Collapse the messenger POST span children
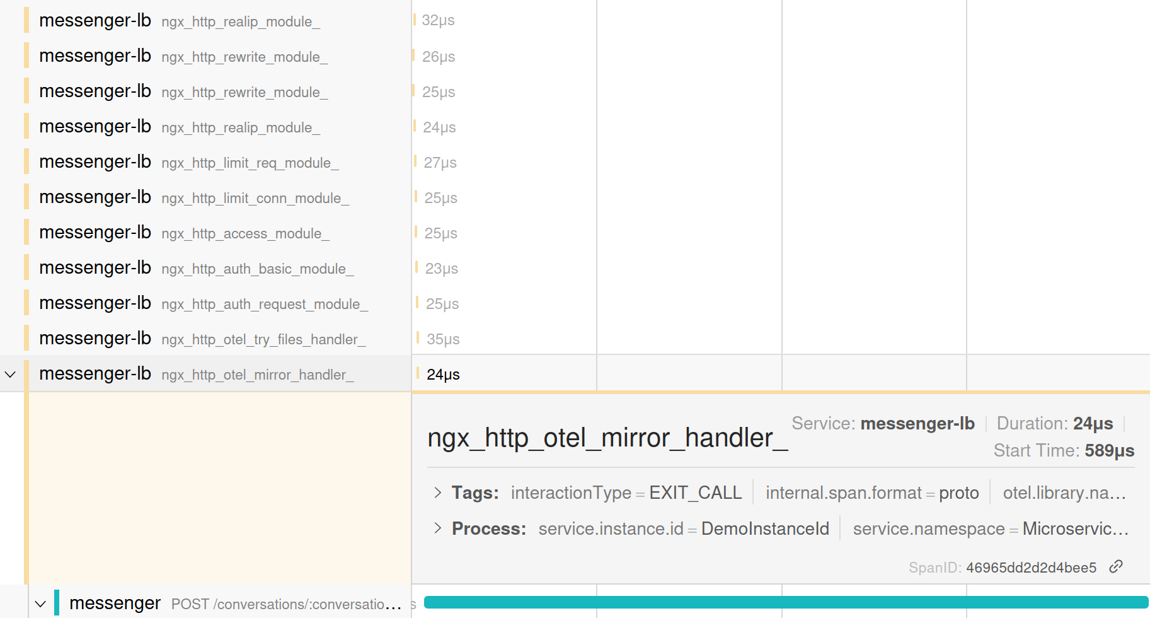Screen dimensions: 1150x618 click(40, 603)
